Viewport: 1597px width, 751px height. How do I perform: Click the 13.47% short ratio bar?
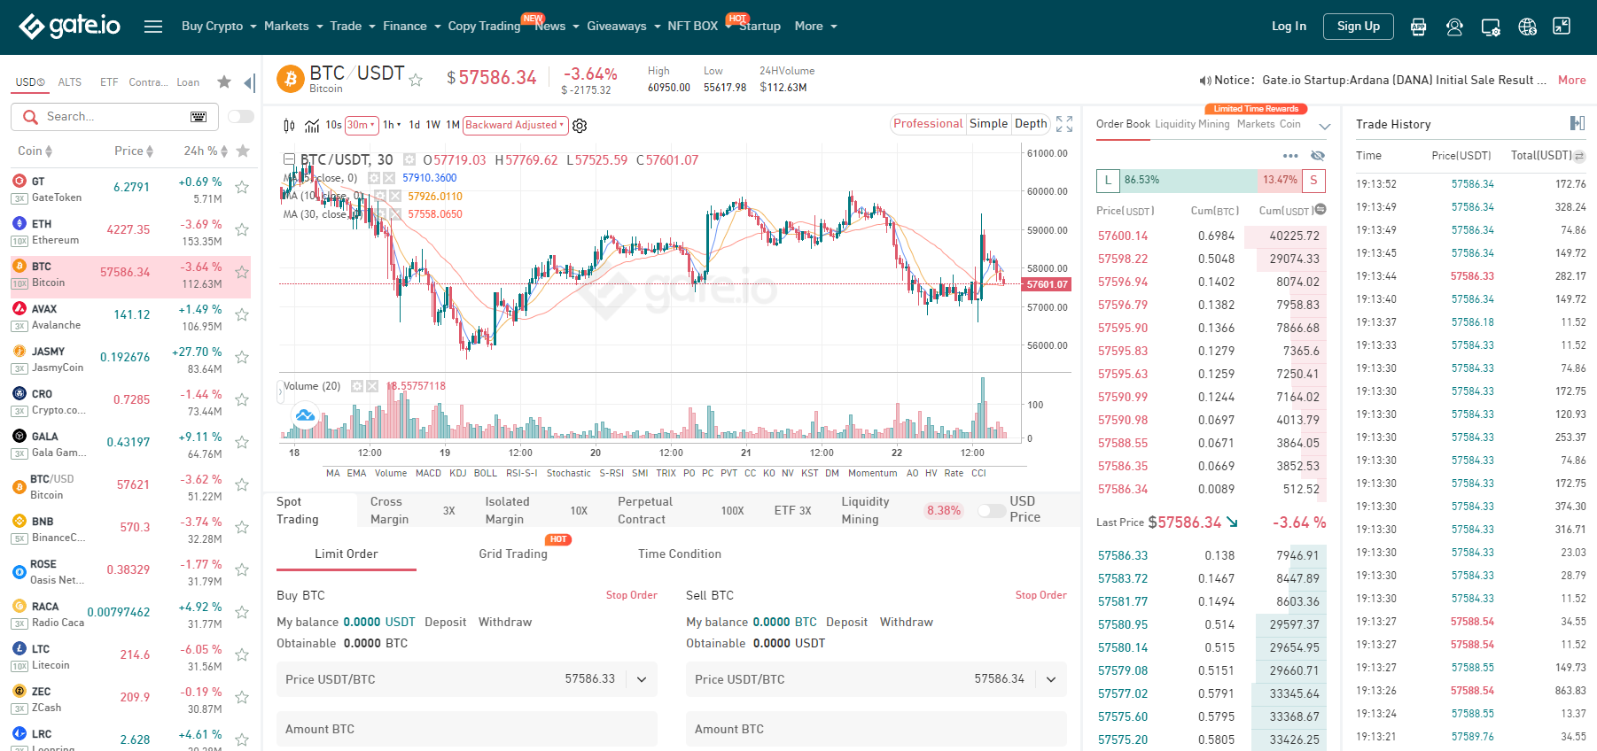coord(1280,181)
